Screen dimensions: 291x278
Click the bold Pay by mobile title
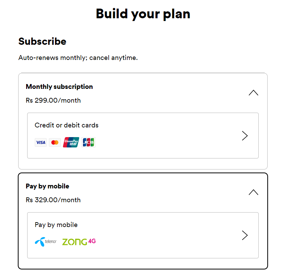[x=47, y=186]
